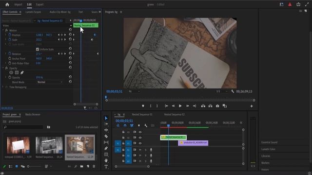Open the Essential Sound panel
Screen dimensions: 312x175
[x=269, y=142]
